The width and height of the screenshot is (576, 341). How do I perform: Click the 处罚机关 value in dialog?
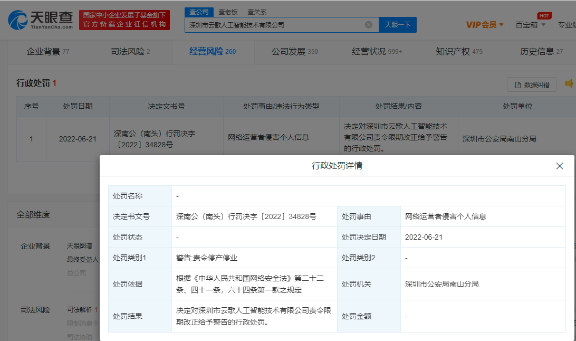(x=442, y=284)
